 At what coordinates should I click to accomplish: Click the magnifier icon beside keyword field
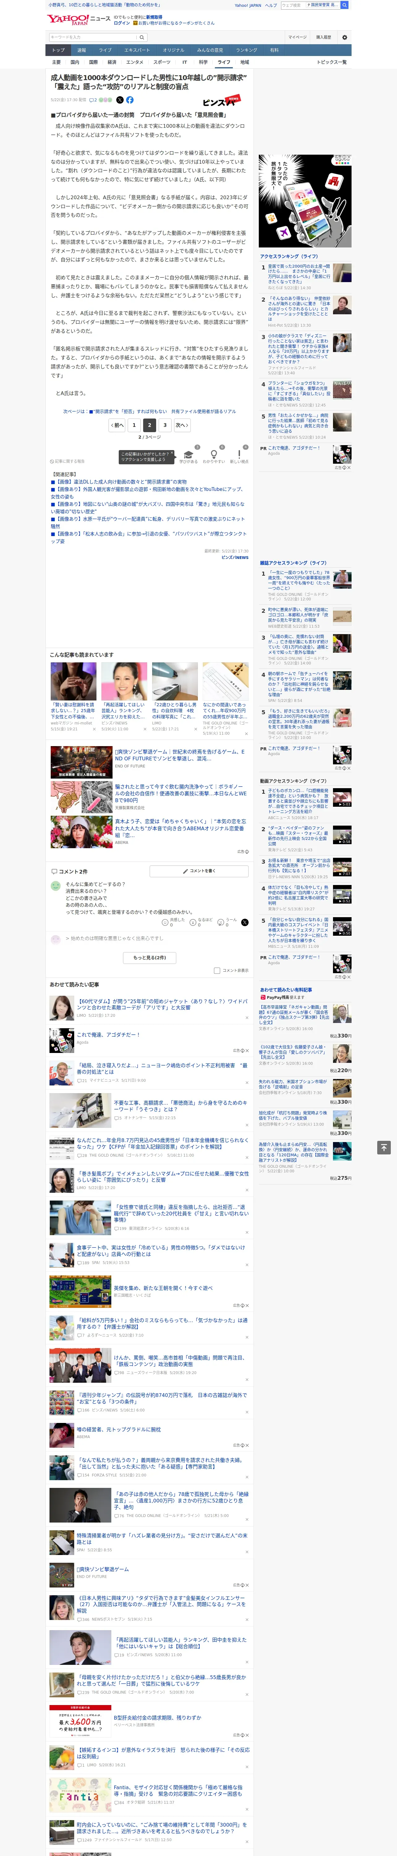pos(141,37)
